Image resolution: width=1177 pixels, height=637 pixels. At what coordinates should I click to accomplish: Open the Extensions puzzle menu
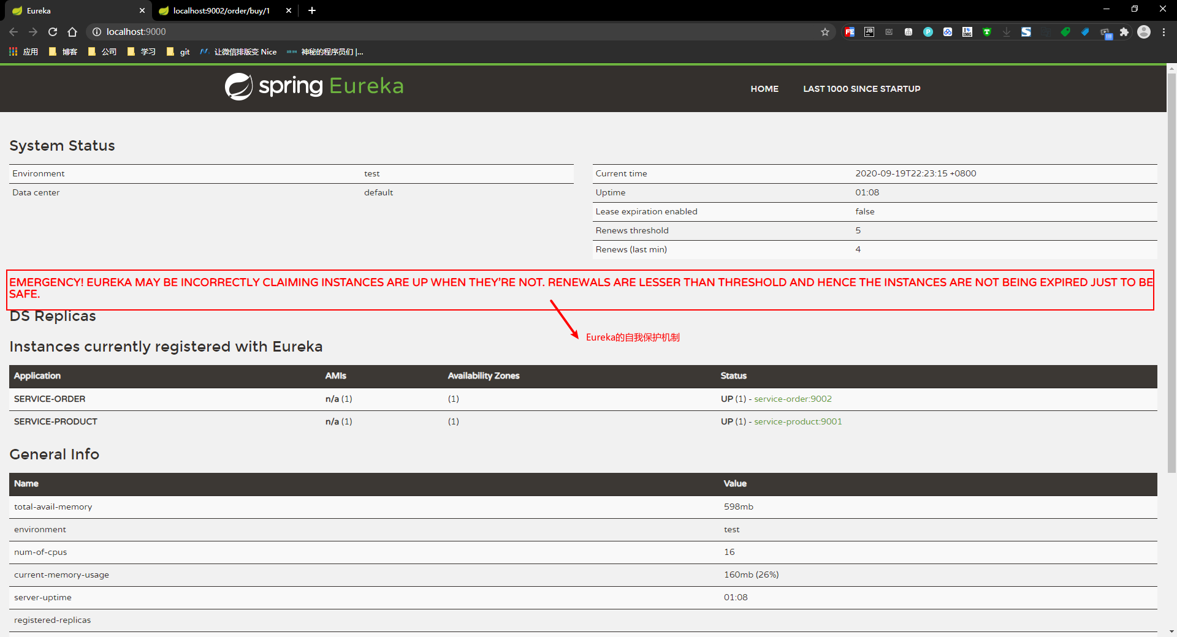[1124, 32]
